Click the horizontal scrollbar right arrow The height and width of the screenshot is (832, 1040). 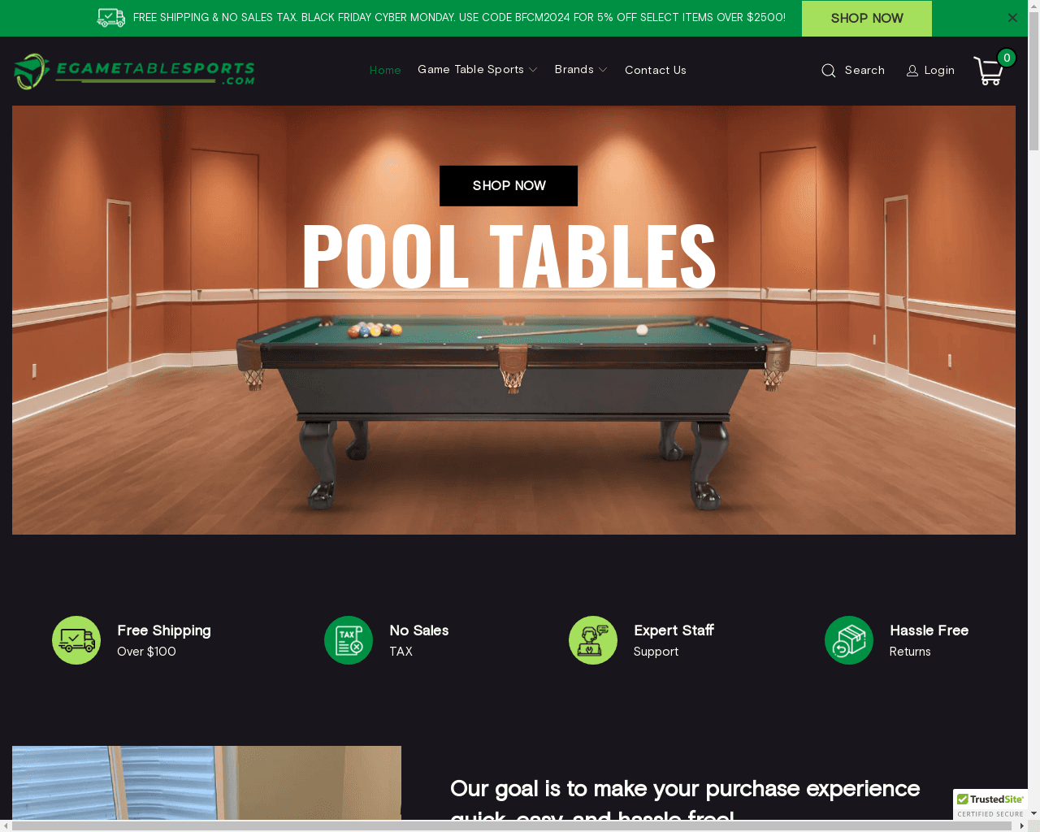pyautogui.click(x=1022, y=825)
